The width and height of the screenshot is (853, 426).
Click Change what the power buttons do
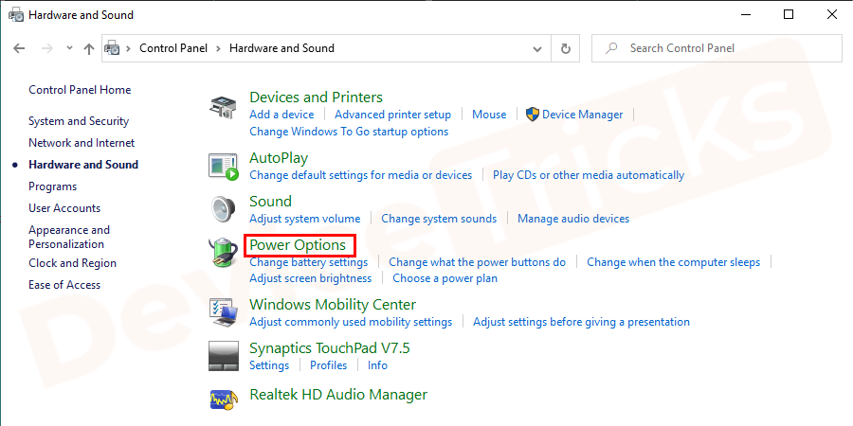477,262
